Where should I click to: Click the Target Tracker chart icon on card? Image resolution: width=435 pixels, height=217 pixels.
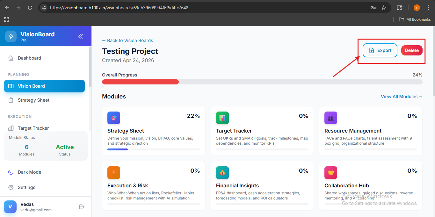click(222, 118)
